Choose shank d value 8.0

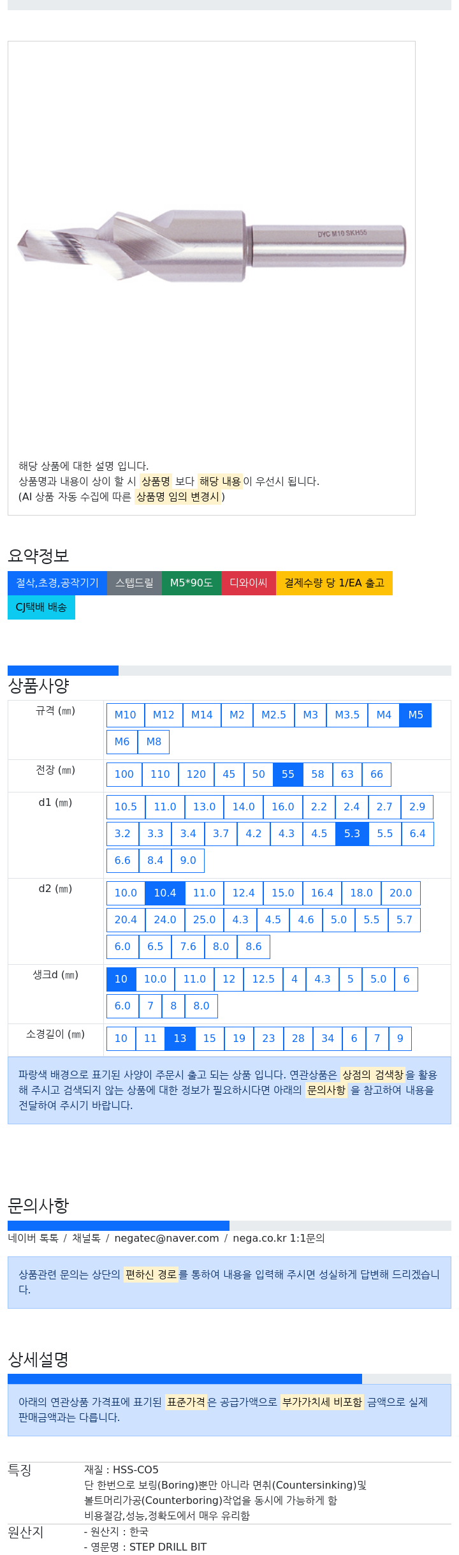tap(201, 1006)
